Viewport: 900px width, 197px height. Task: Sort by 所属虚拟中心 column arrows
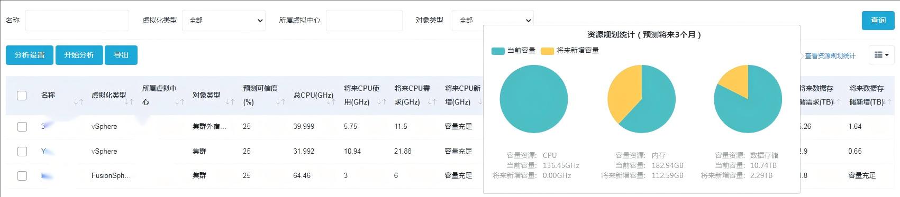point(179,102)
